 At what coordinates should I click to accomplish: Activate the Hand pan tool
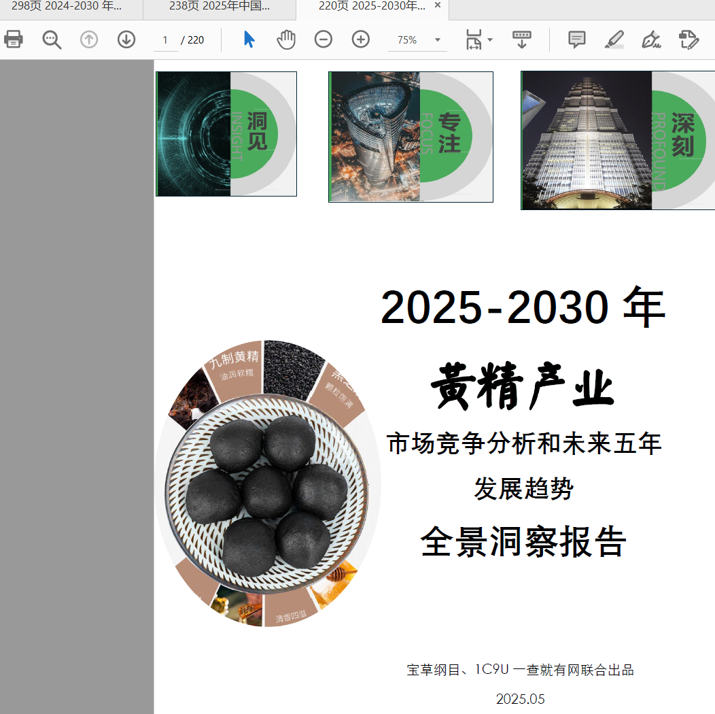286,39
